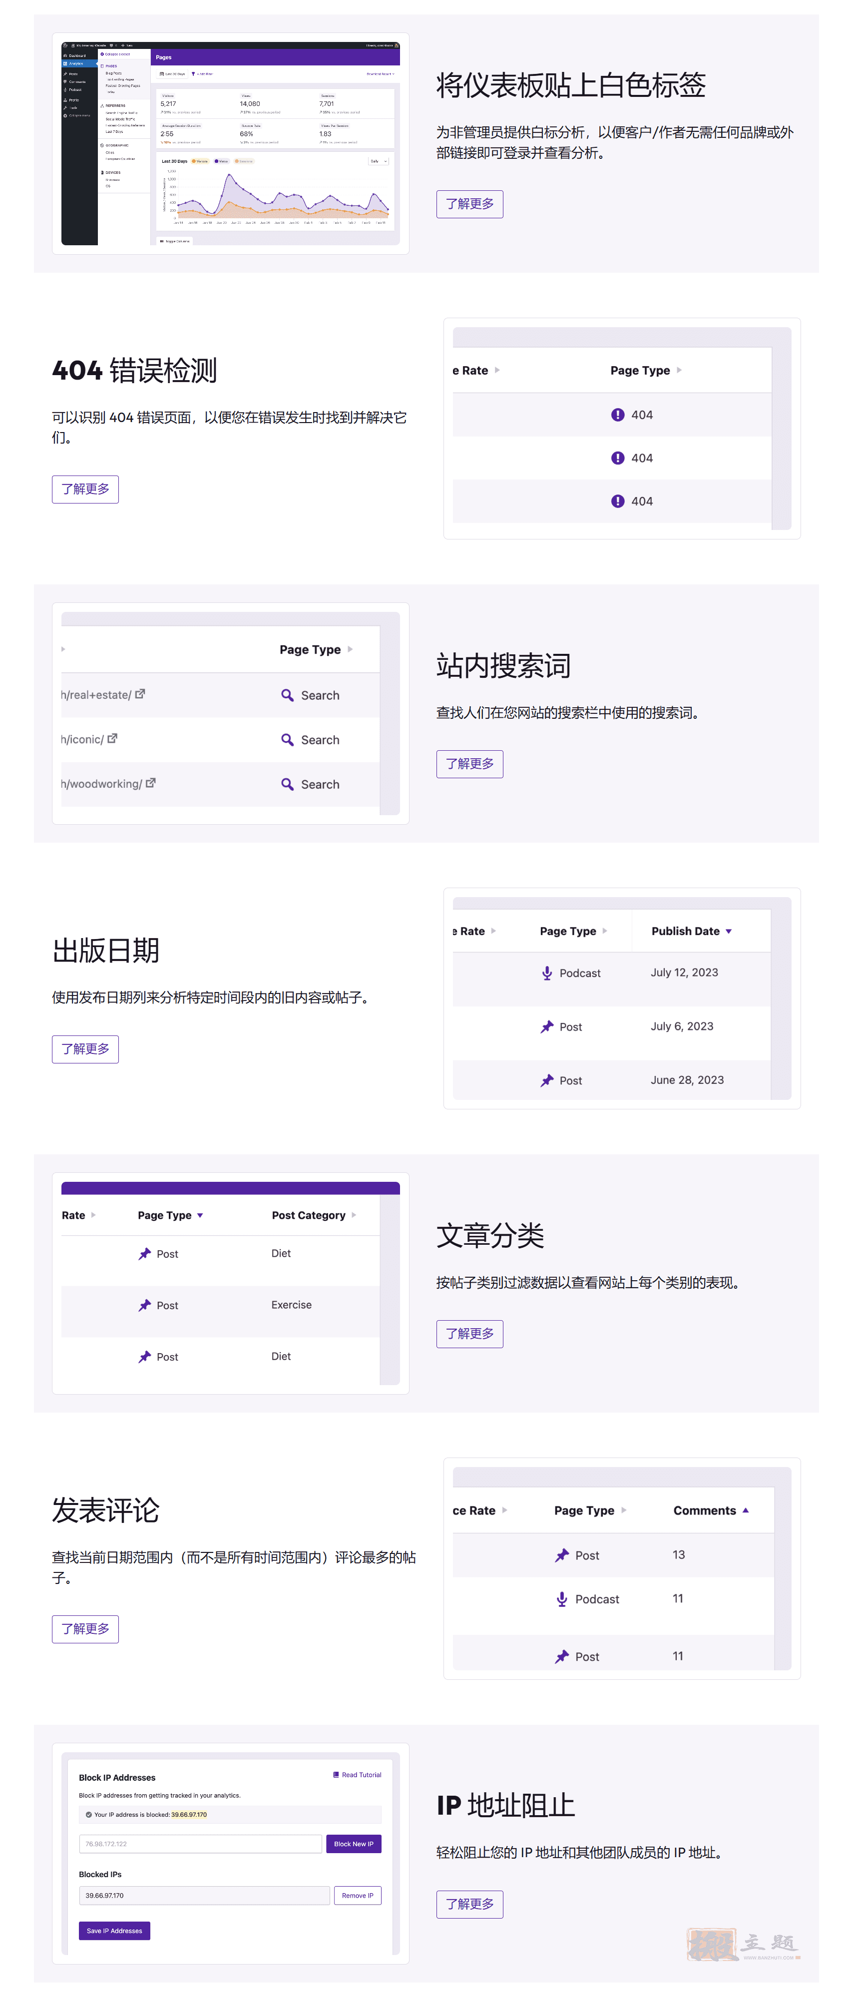Sort Page Type in 404 table

646,371
